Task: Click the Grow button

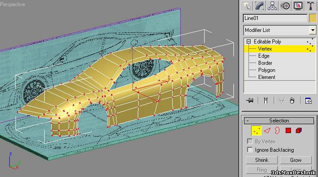Action: point(296,160)
